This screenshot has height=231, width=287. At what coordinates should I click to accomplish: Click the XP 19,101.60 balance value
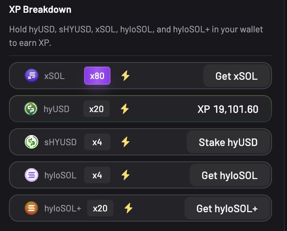point(228,109)
